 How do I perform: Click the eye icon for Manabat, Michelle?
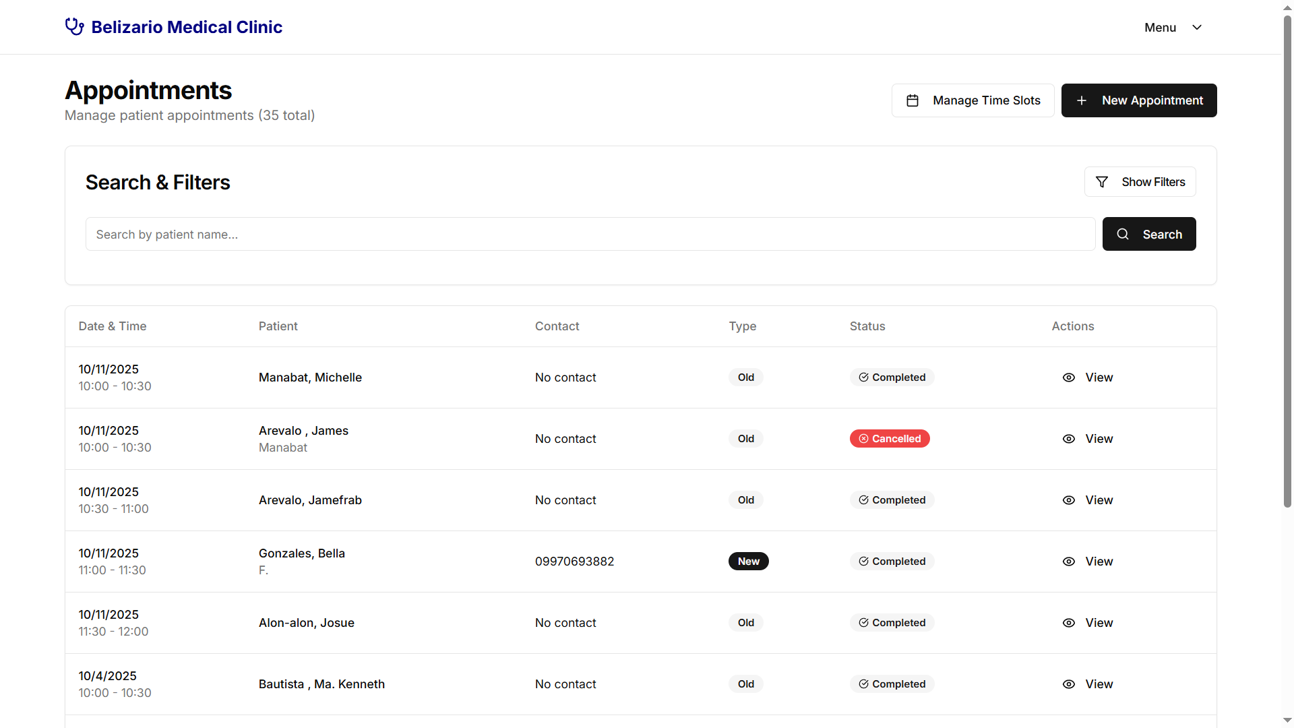point(1069,377)
